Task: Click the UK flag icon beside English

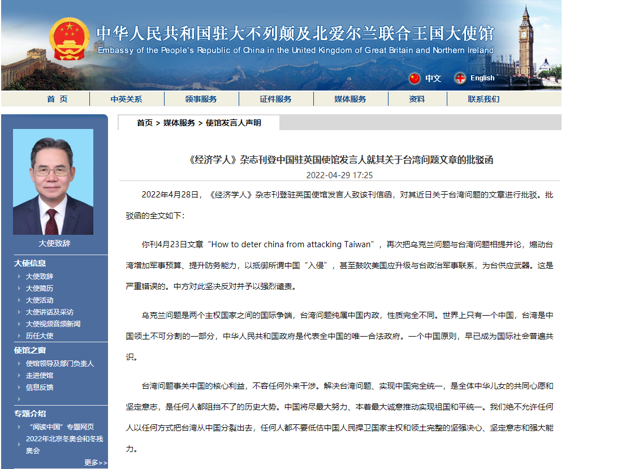Action: click(x=461, y=78)
